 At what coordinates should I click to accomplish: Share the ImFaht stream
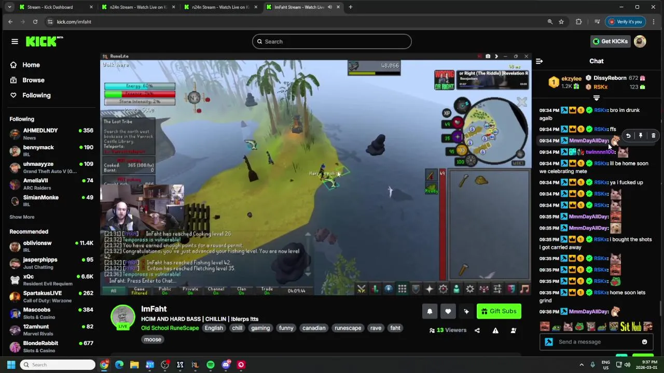pos(477,331)
